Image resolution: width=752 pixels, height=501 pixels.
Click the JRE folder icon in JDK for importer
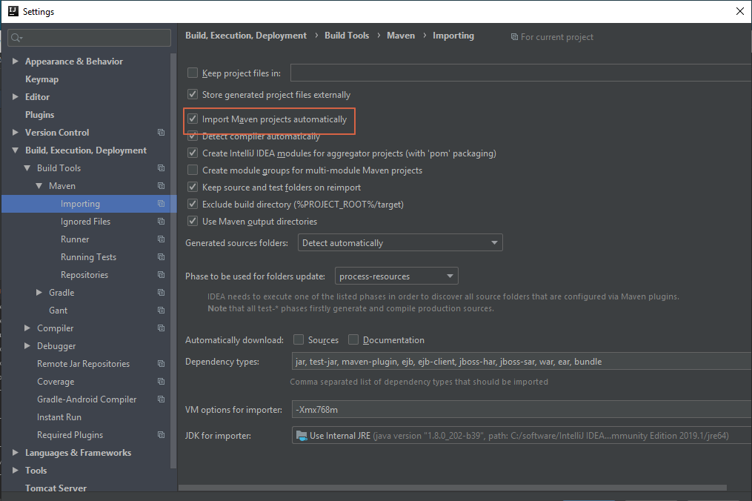click(x=302, y=436)
